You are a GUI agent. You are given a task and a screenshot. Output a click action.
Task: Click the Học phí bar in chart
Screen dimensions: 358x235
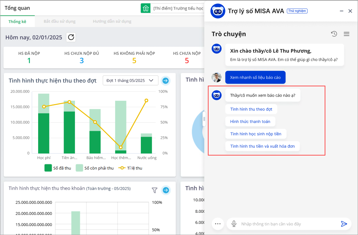click(44, 123)
